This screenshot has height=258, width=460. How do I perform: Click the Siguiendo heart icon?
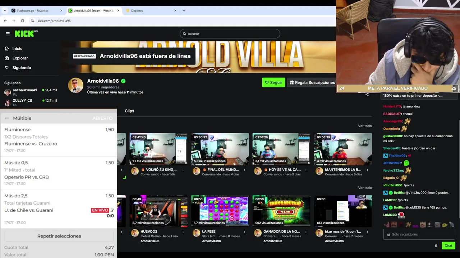[7, 68]
